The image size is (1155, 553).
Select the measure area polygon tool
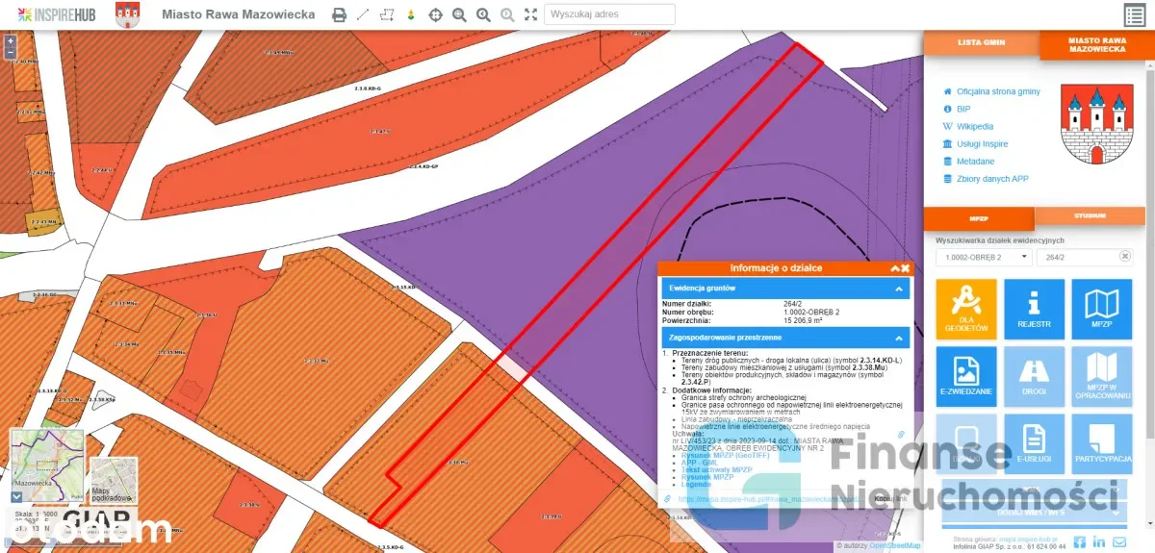(x=387, y=14)
